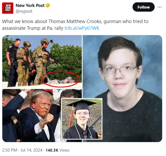Click the 140.3K view count number
Screen dimensions: 166x156
pyautogui.click(x=52, y=150)
